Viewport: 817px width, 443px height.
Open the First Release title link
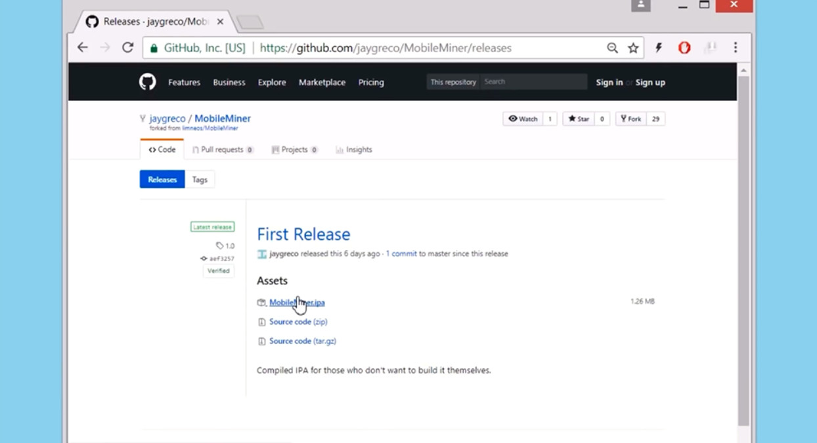pyautogui.click(x=303, y=234)
